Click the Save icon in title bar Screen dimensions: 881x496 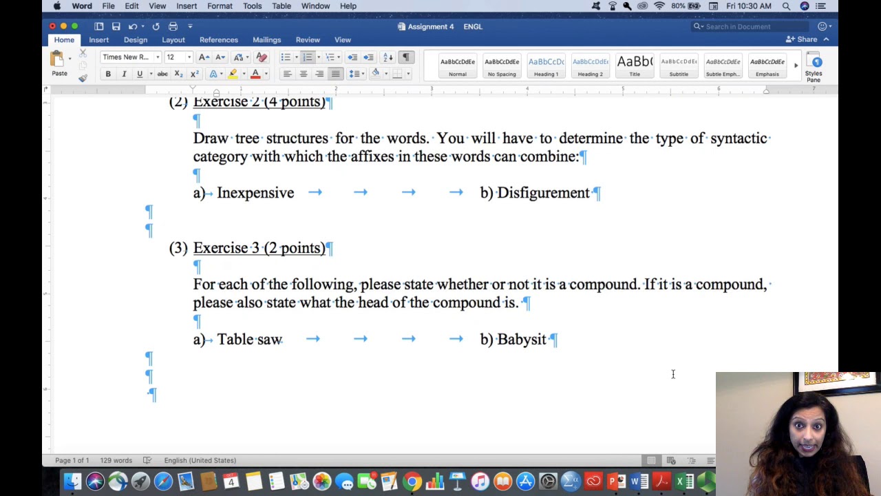(116, 26)
